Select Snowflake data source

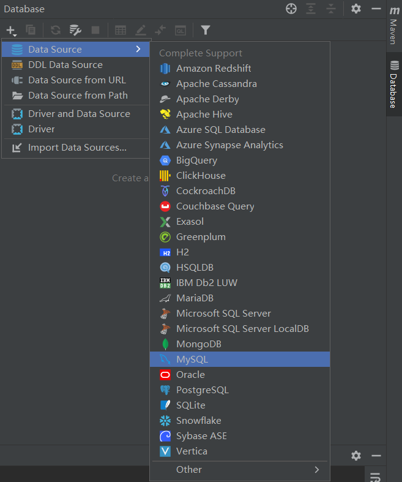coord(240,421)
